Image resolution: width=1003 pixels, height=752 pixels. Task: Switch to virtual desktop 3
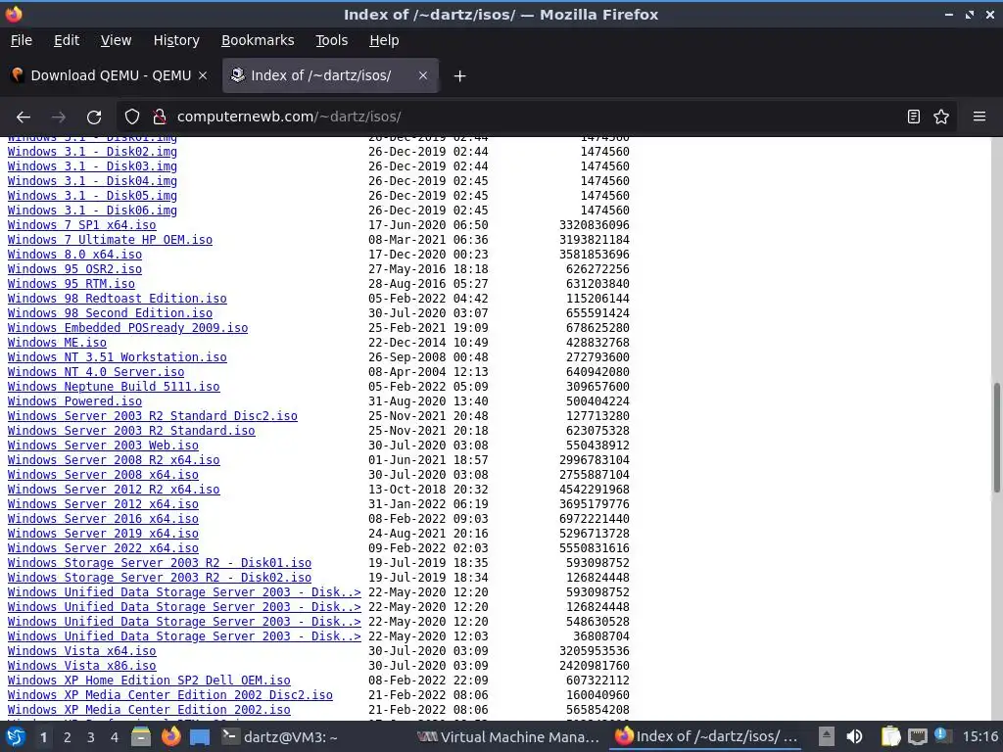91,737
